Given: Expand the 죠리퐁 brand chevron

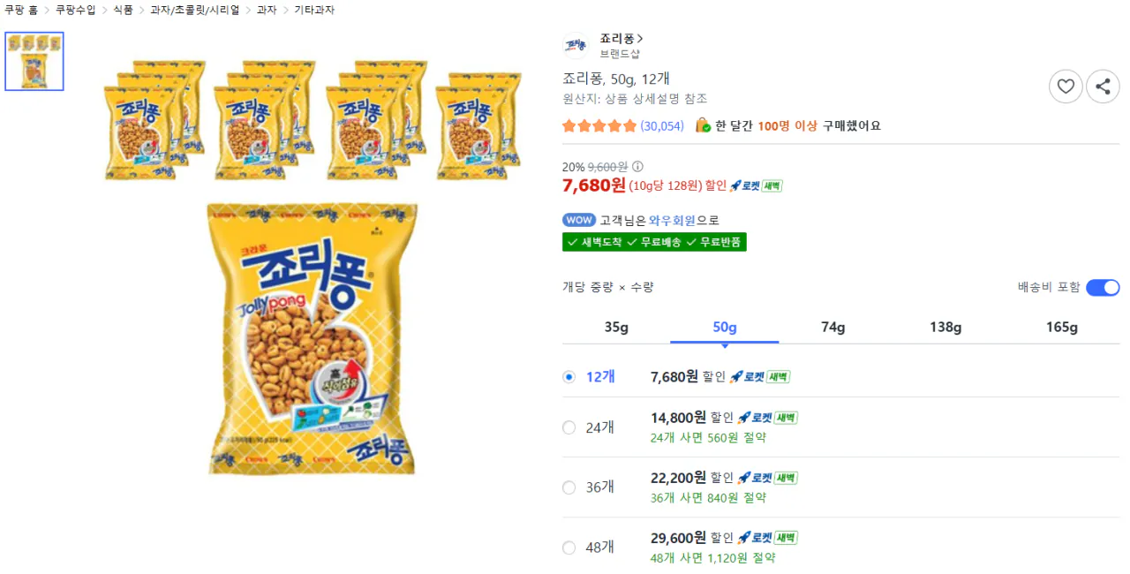Looking at the screenshot, I should pyautogui.click(x=642, y=39).
